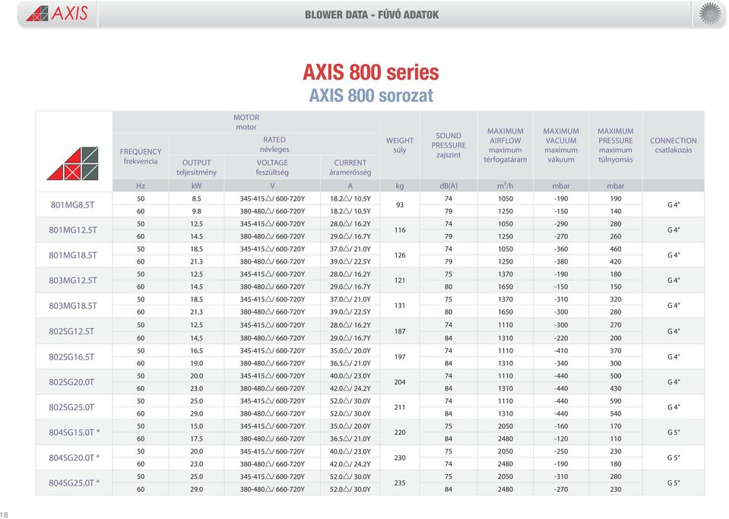Select the BLOWER DATA - FÚVÓ ADATOK heading
The width and height of the screenshot is (729, 519).
[x=372, y=15]
